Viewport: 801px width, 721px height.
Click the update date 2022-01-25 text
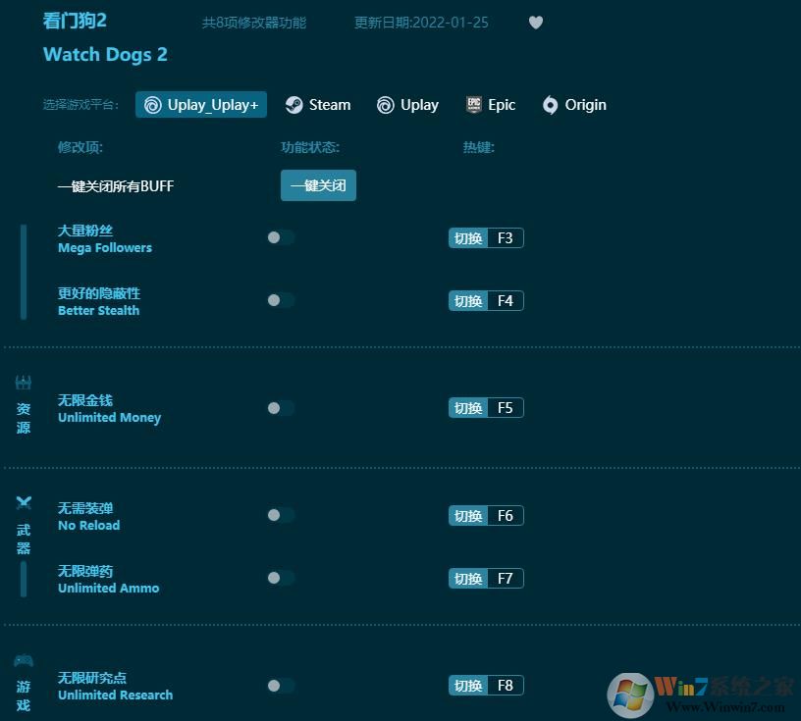click(x=421, y=23)
